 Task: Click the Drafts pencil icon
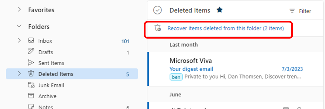pyautogui.click(x=31, y=51)
